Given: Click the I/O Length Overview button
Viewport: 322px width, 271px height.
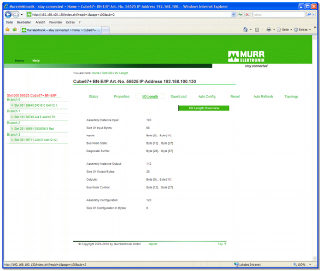Looking at the screenshot, I should [204, 108].
